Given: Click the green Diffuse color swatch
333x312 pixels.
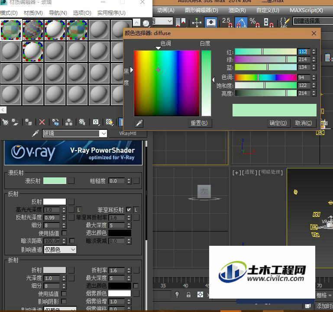Looking at the screenshot, I should pyautogui.click(x=55, y=181).
